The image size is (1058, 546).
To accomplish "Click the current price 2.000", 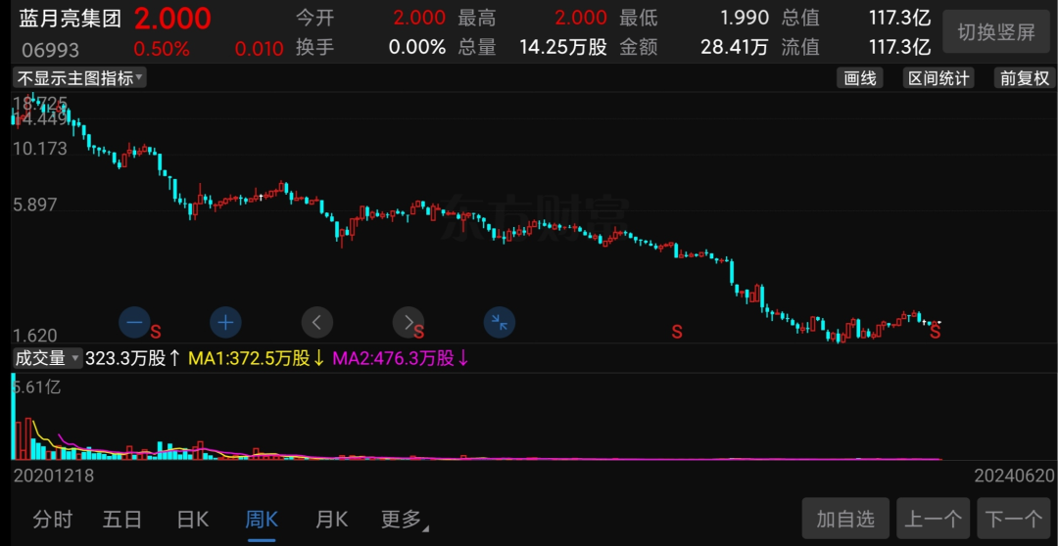I will click(172, 19).
